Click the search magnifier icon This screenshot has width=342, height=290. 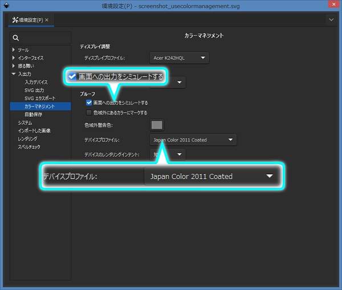tap(16, 38)
